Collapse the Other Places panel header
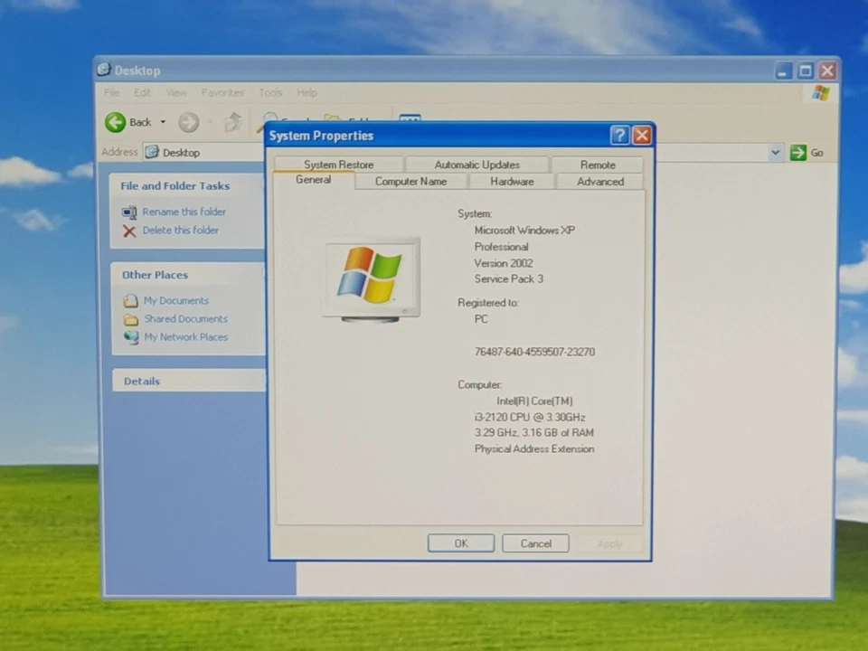 pos(188,275)
